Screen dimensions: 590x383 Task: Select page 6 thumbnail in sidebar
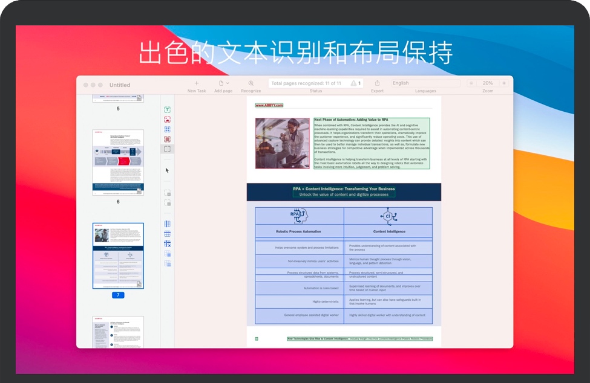click(118, 162)
